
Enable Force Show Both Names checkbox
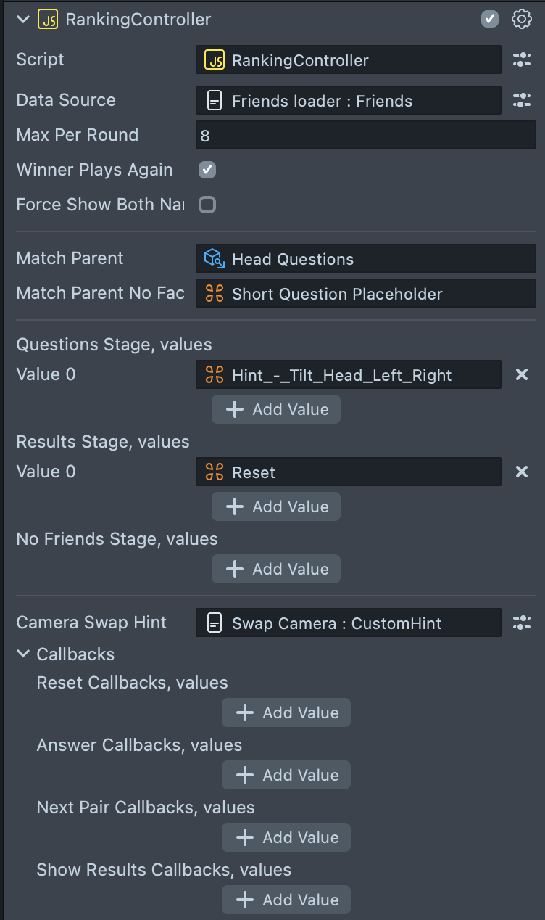click(x=207, y=205)
